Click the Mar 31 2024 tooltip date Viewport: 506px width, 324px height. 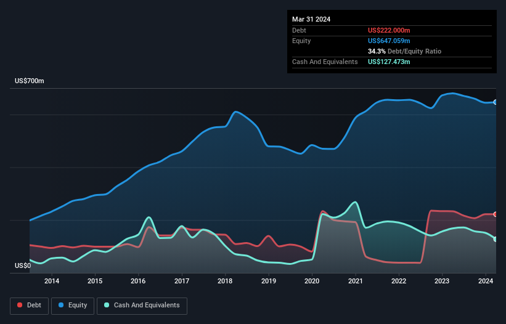311,19
